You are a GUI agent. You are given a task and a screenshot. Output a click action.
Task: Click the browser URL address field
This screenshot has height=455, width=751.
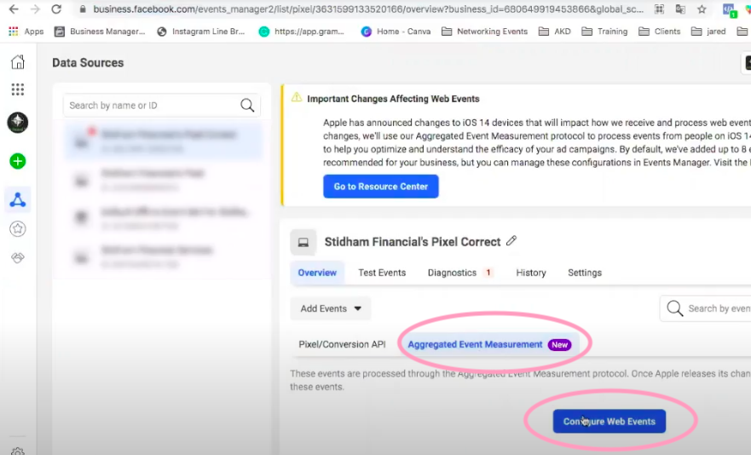(368, 9)
